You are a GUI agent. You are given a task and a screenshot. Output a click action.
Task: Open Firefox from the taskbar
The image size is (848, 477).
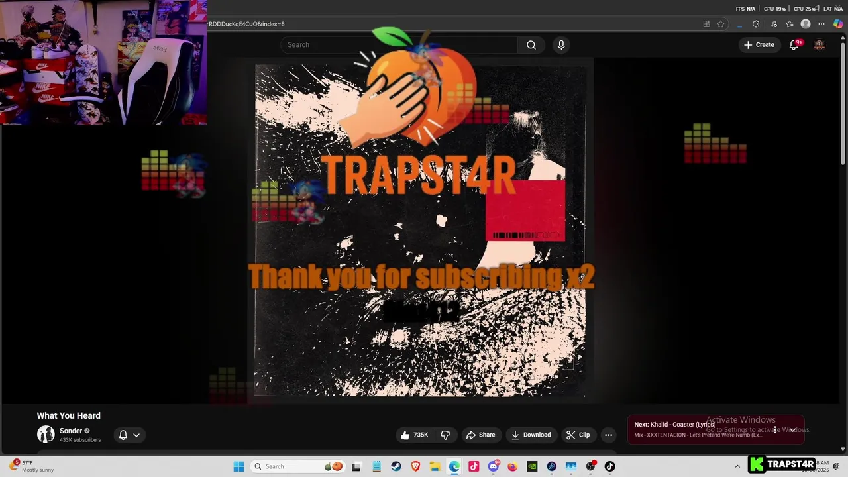[x=512, y=466]
